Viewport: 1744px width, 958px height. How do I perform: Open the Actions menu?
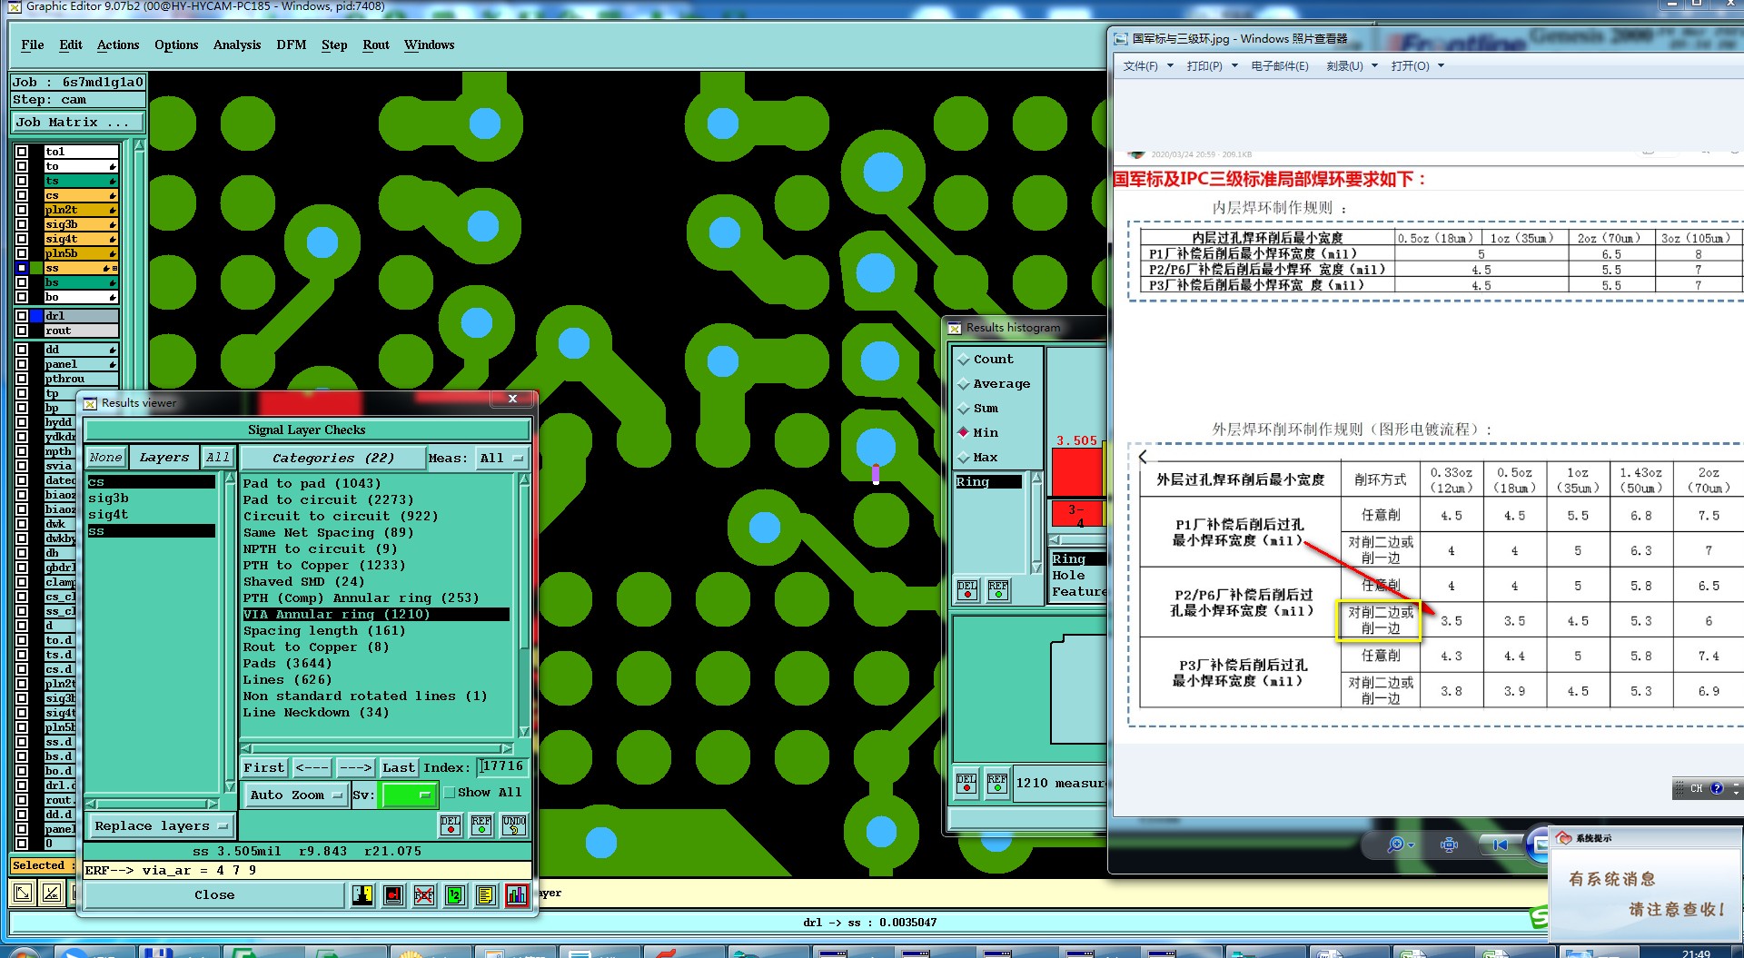[118, 44]
